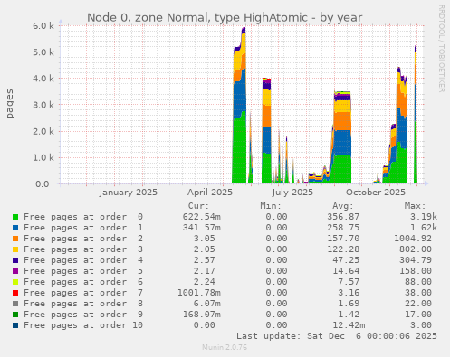The width and height of the screenshot is (450, 357).
Task: Click the 'Max:' column header
Action: click(x=415, y=206)
